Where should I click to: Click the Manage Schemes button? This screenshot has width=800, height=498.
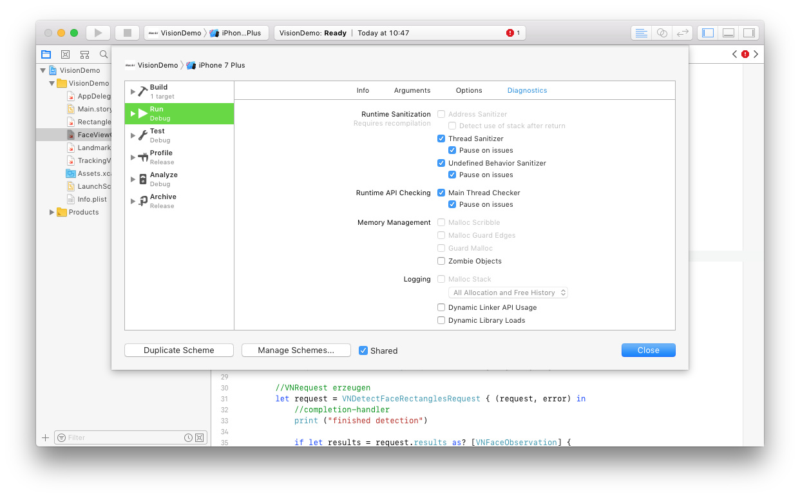[296, 350]
